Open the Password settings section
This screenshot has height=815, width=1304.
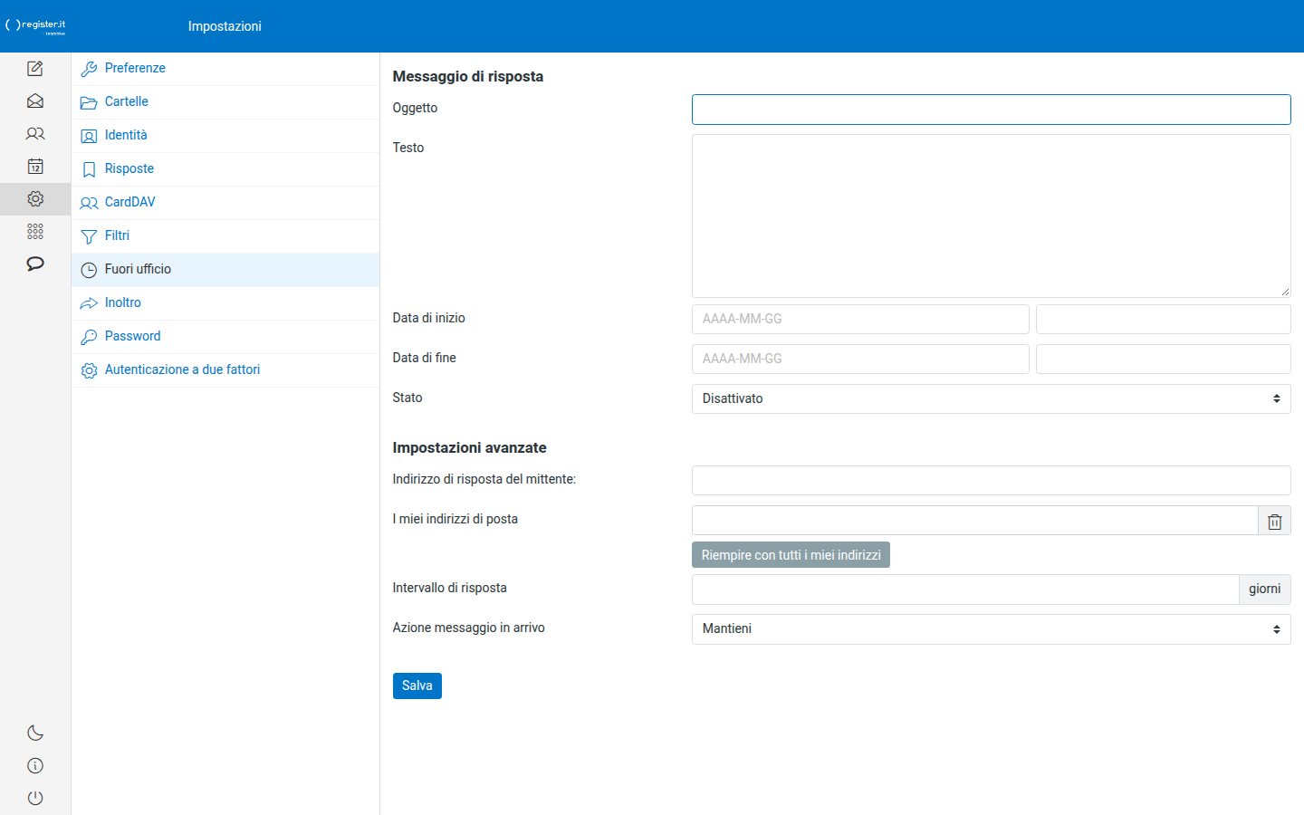225,337
